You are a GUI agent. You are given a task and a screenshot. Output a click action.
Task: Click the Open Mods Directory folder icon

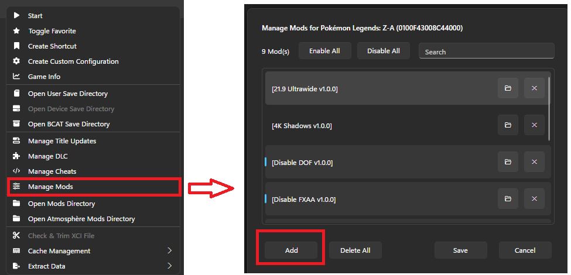[16, 204]
